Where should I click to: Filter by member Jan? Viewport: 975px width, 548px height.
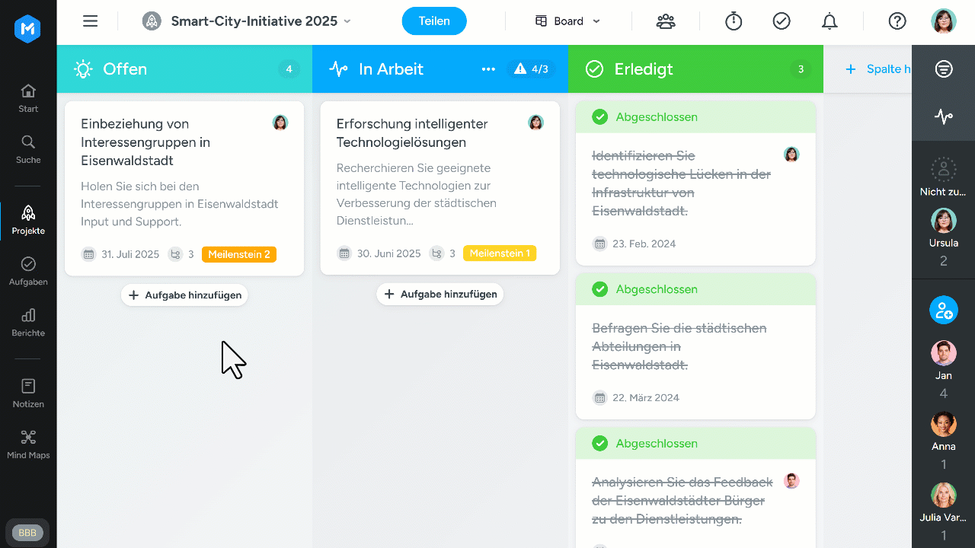click(x=944, y=370)
